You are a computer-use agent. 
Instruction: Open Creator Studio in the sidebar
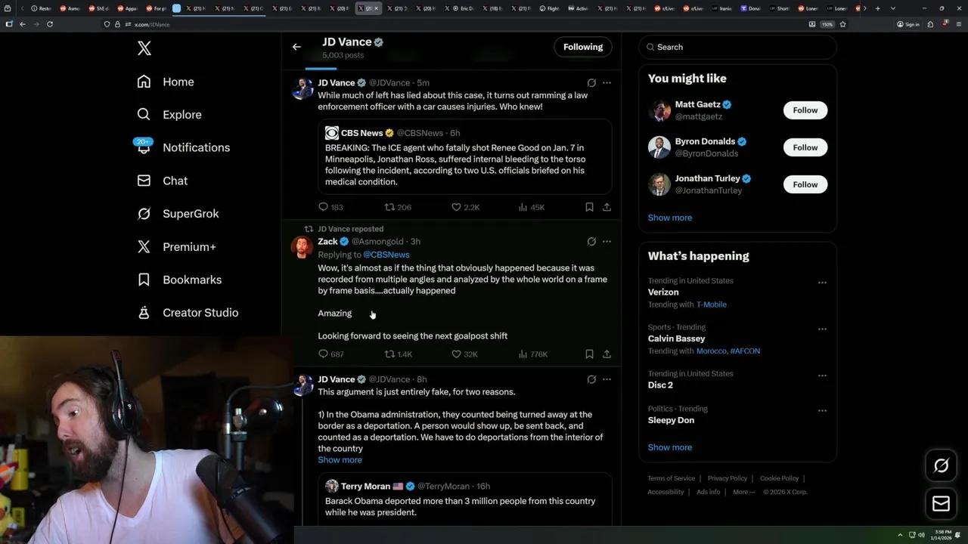[x=188, y=313]
